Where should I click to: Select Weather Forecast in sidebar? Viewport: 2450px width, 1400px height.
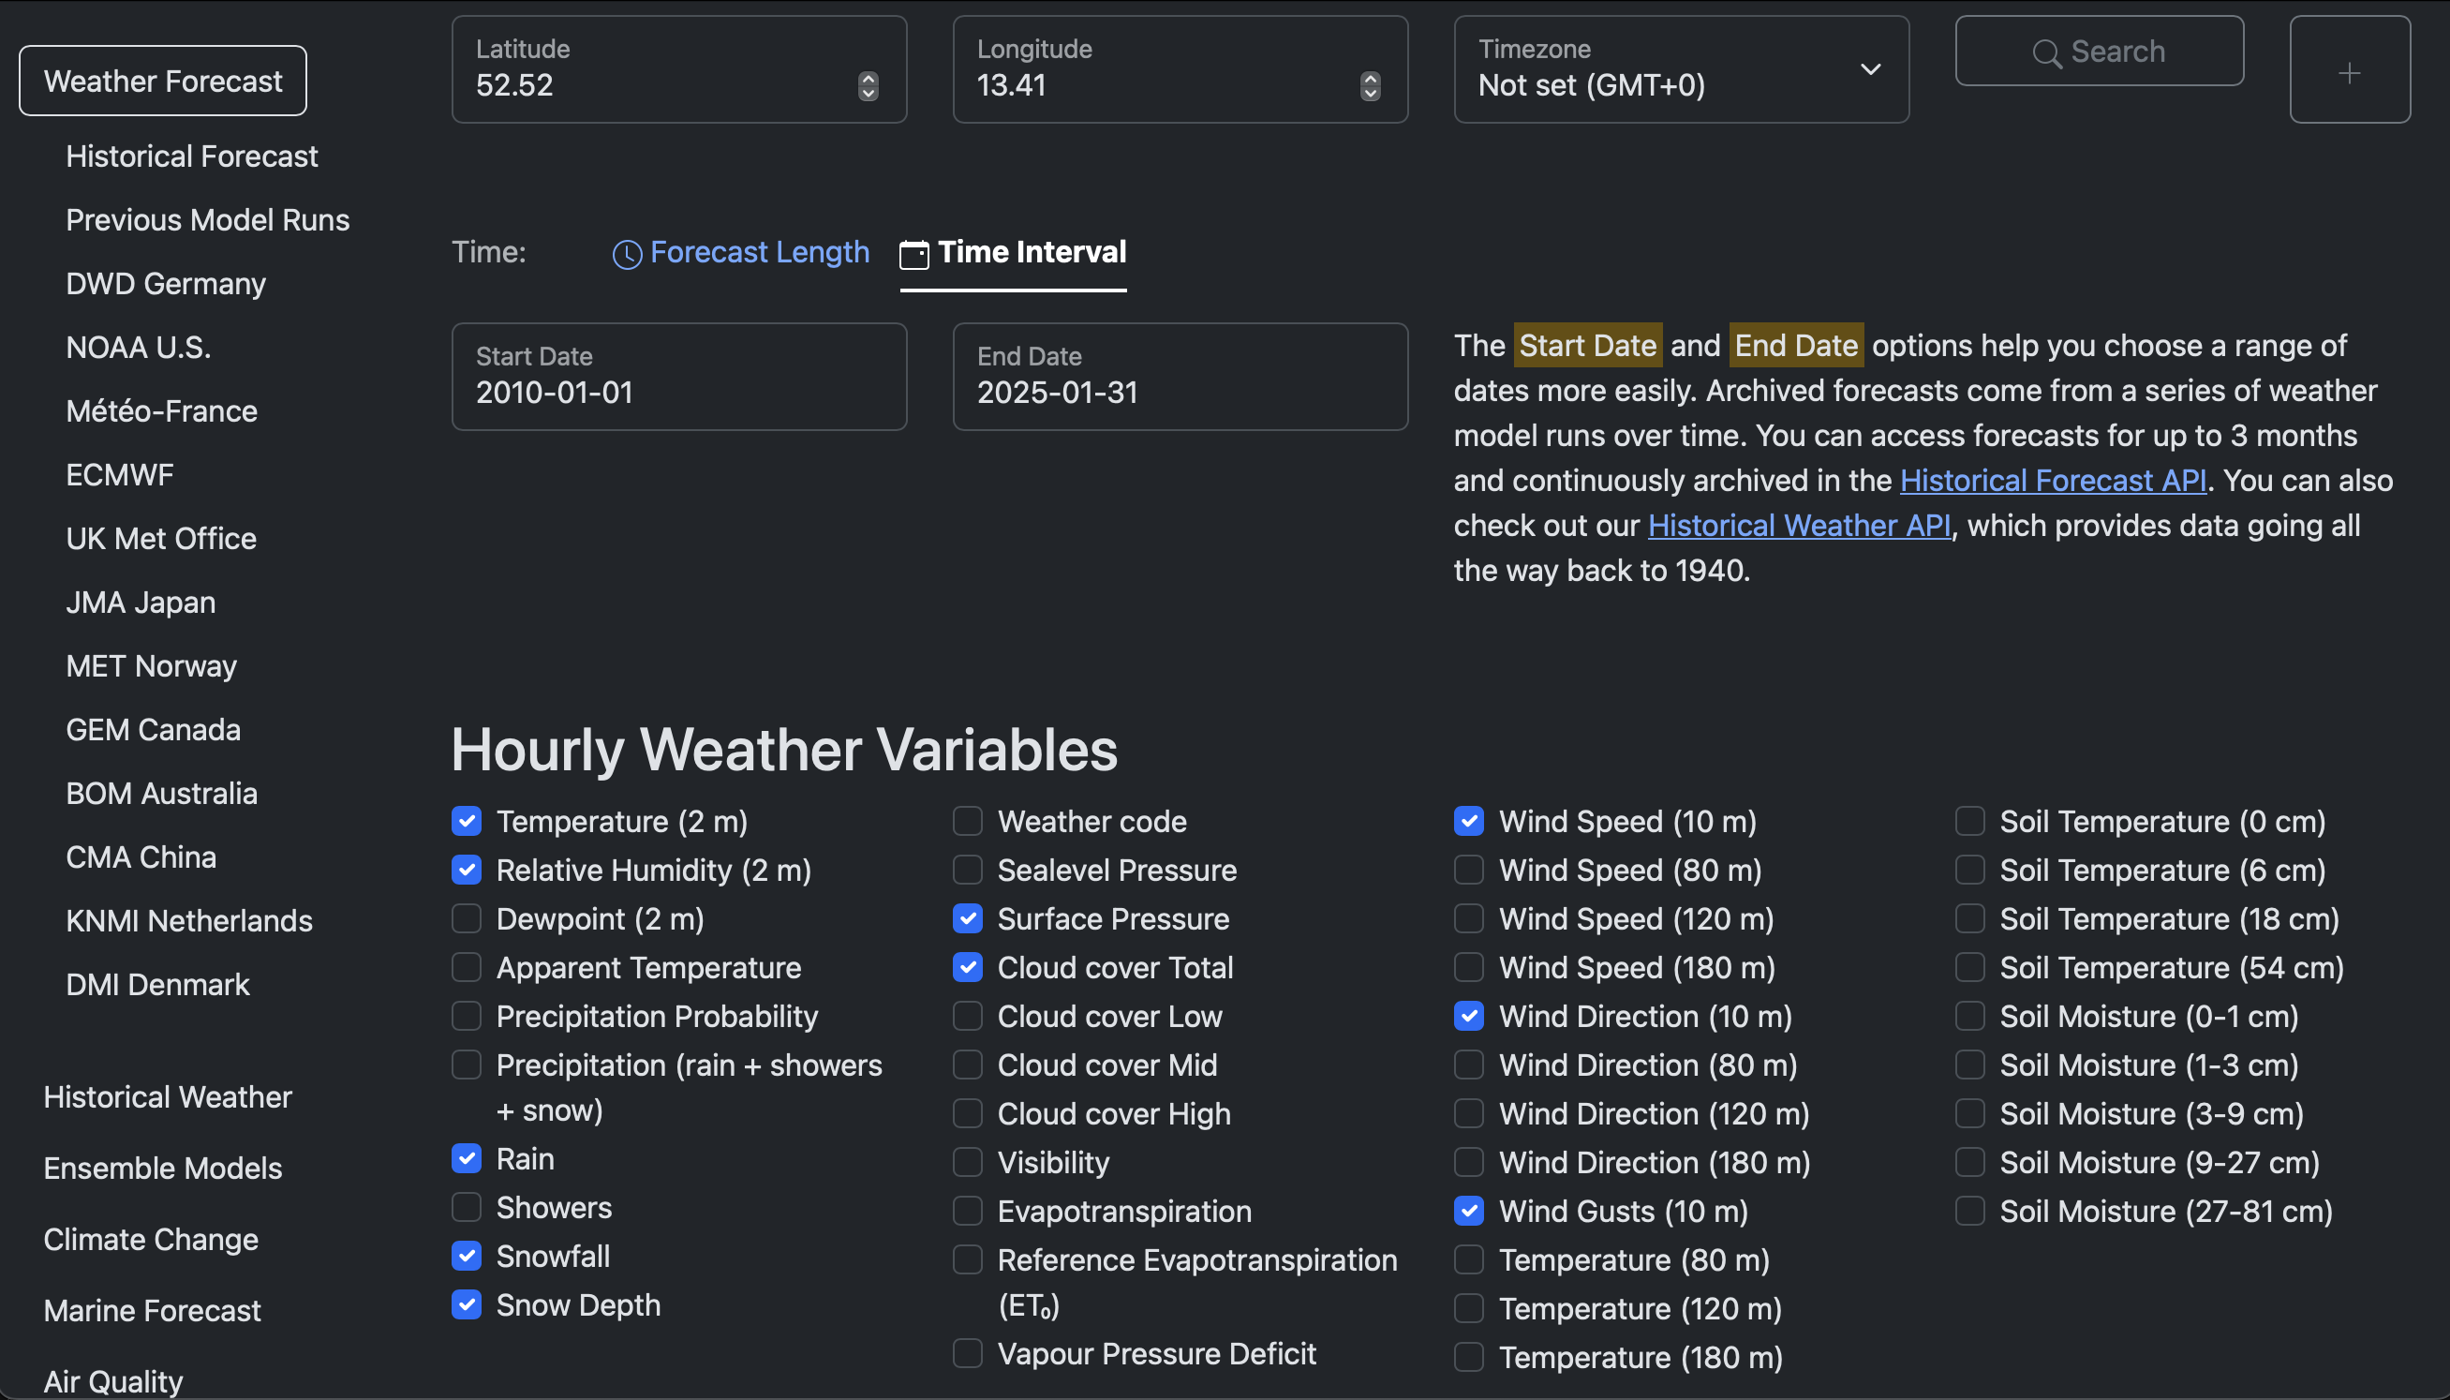tap(163, 81)
